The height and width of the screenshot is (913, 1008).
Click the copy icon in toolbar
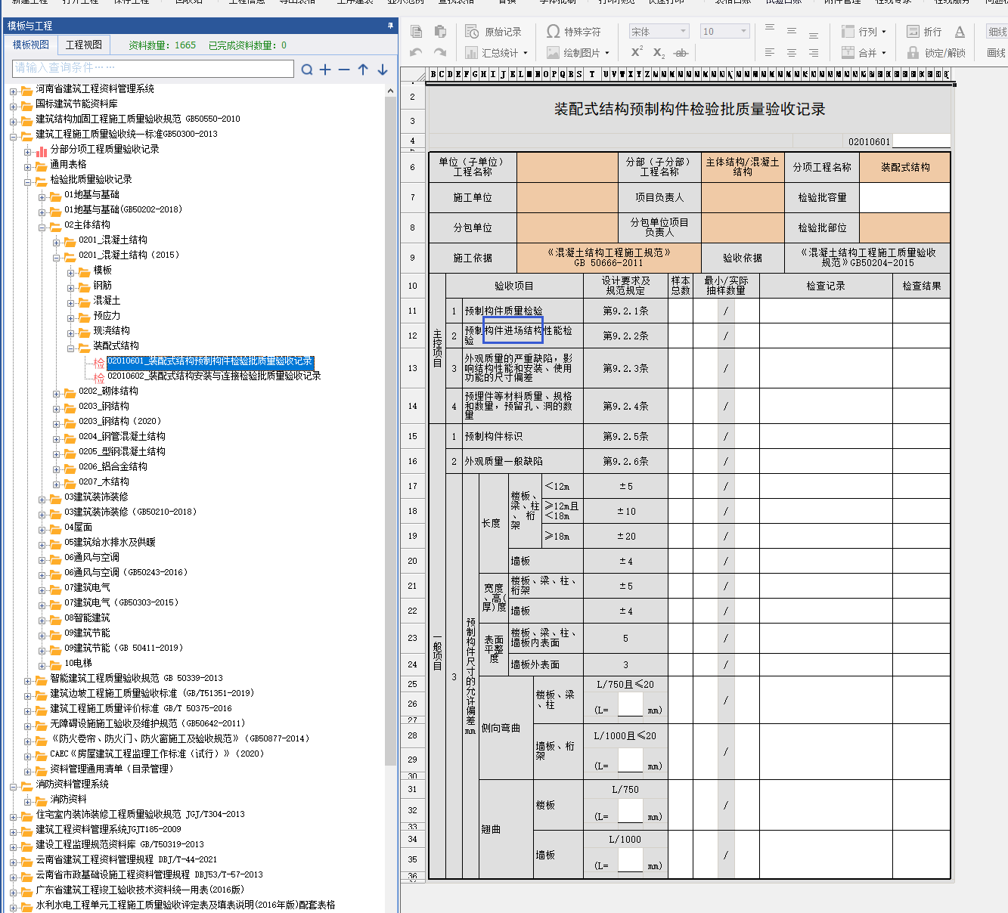(x=416, y=32)
